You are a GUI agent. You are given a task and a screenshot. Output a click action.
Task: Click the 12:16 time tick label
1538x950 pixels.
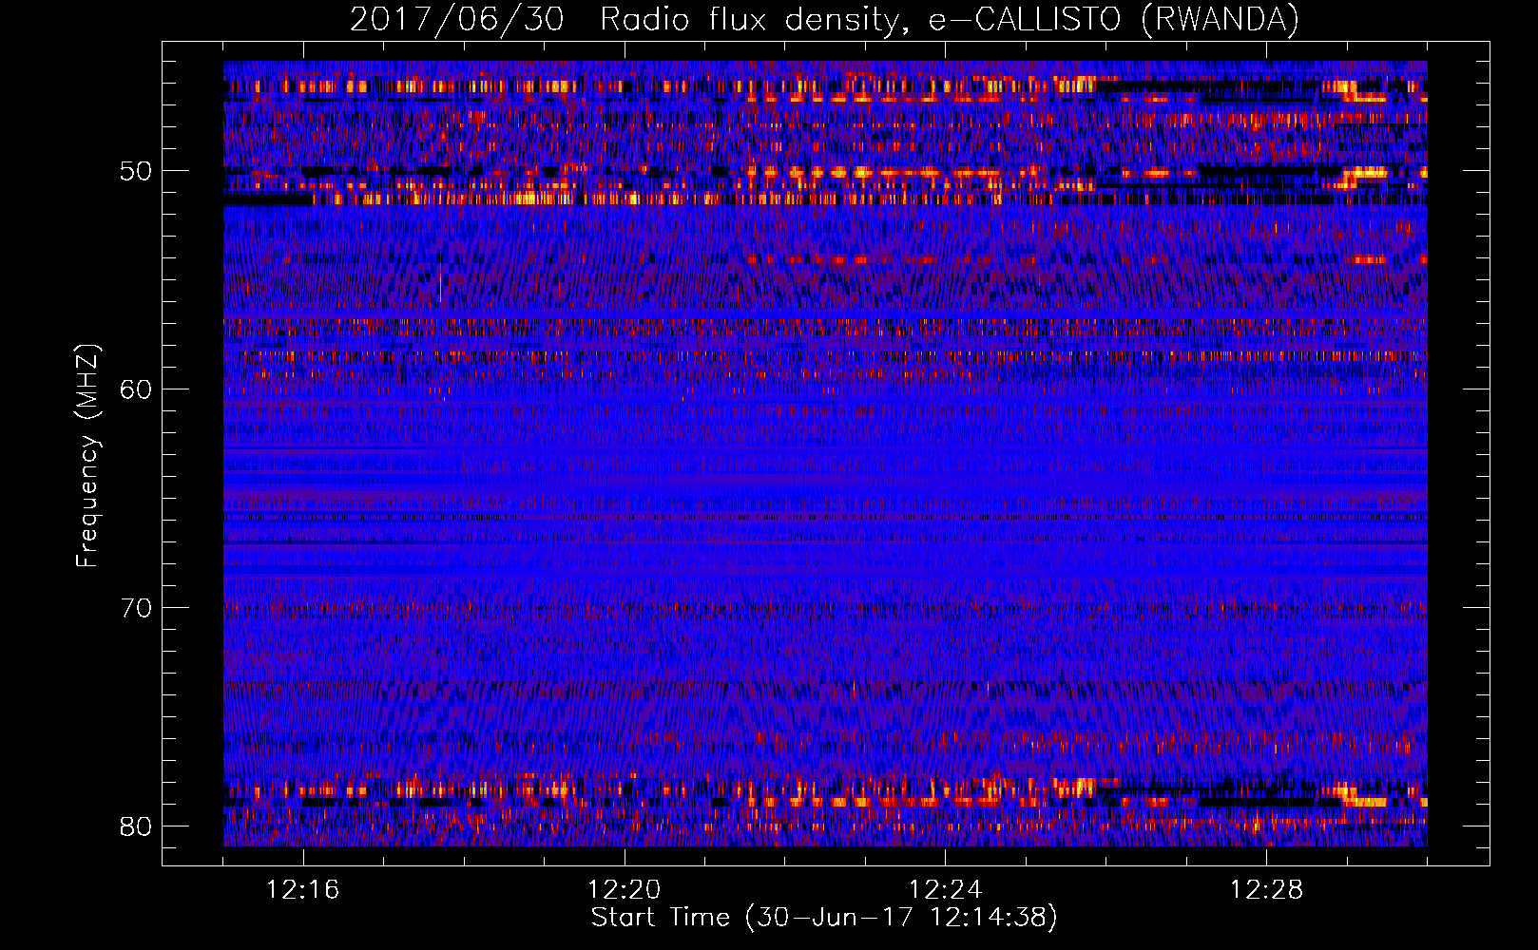(x=303, y=890)
